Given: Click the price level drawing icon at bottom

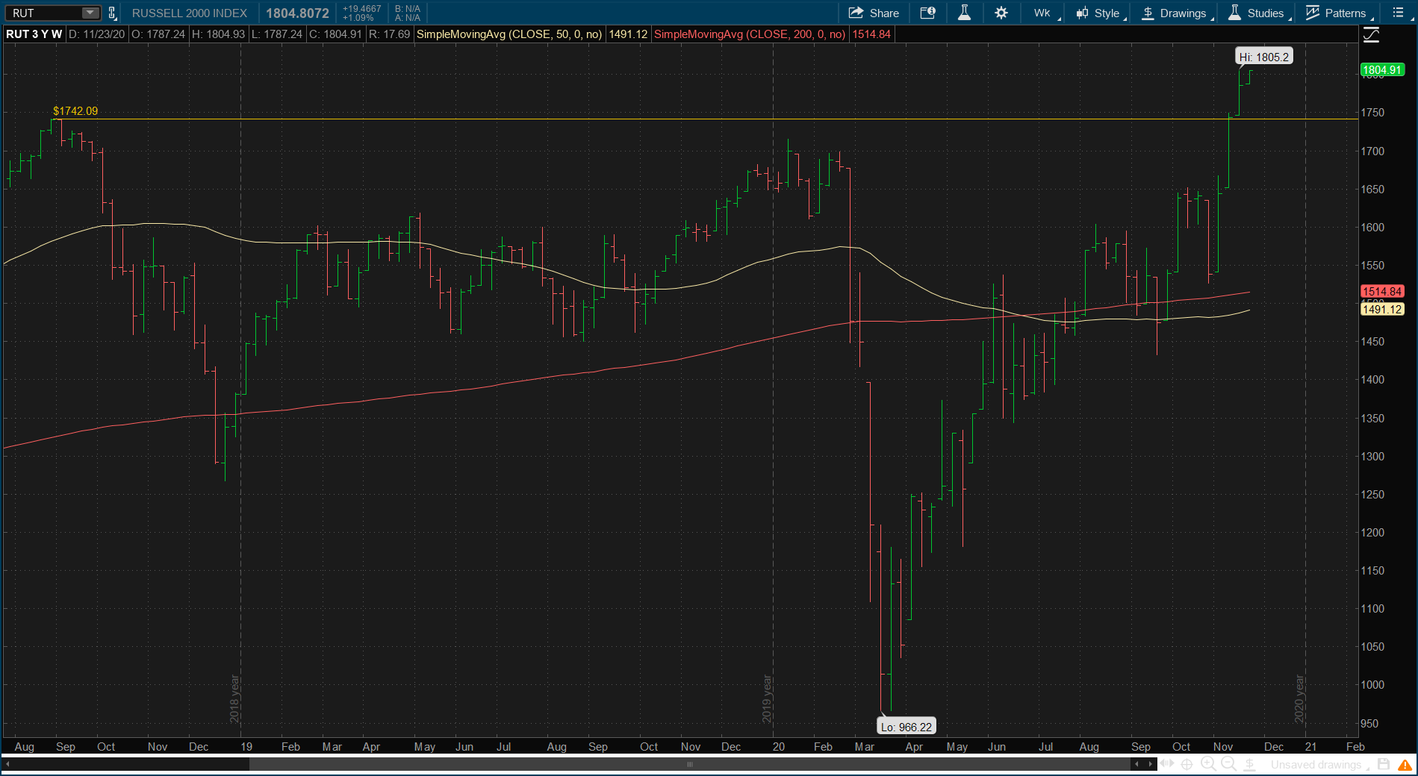Looking at the screenshot, I should point(1249,764).
